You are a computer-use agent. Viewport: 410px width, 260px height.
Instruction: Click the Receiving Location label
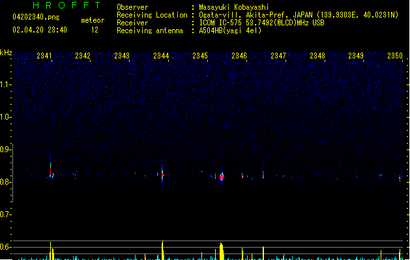coord(152,15)
